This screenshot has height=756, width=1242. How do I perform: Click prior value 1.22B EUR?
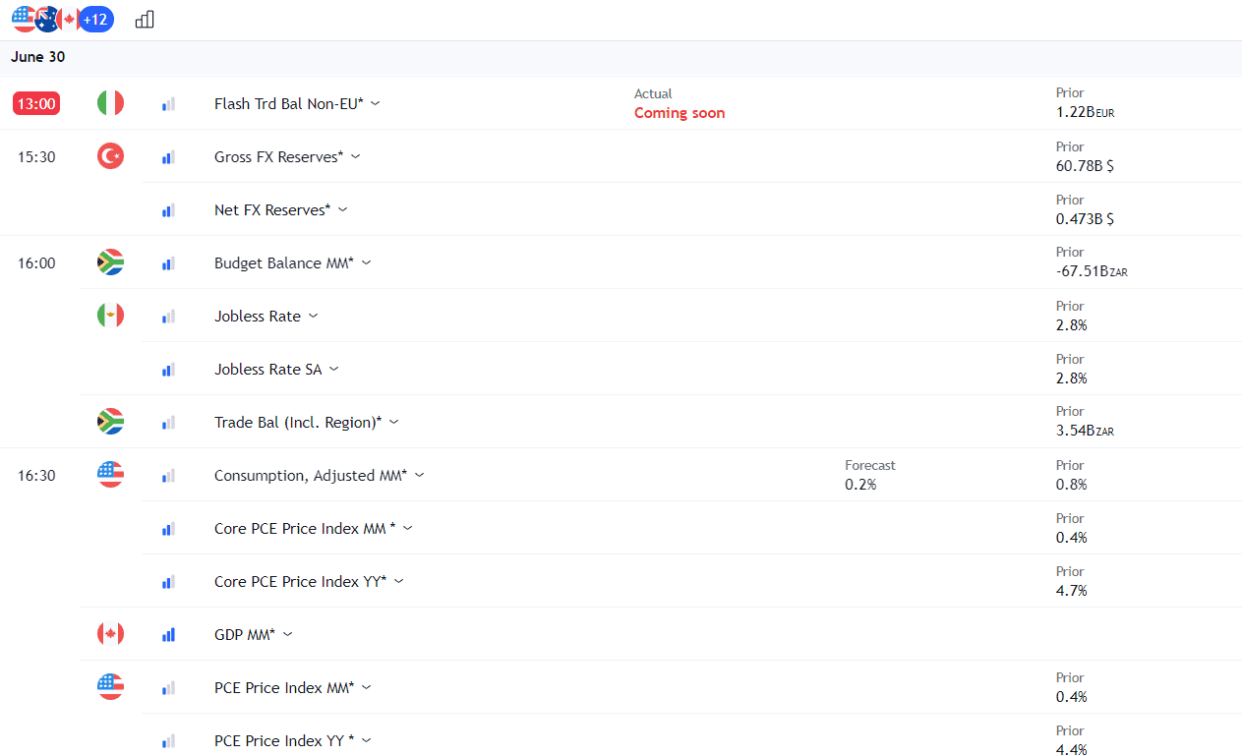(1086, 113)
